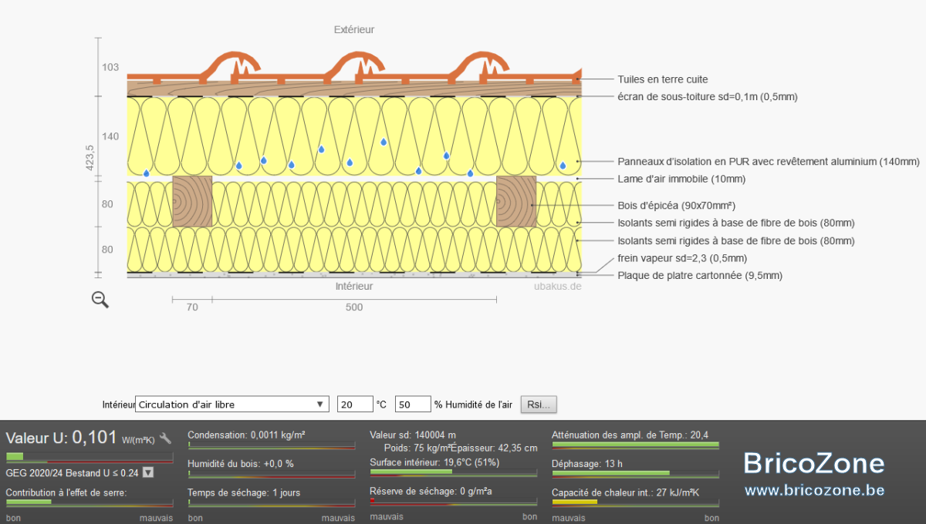Click the interior temperature field showing 20
This screenshot has width=926, height=524.
click(x=355, y=405)
